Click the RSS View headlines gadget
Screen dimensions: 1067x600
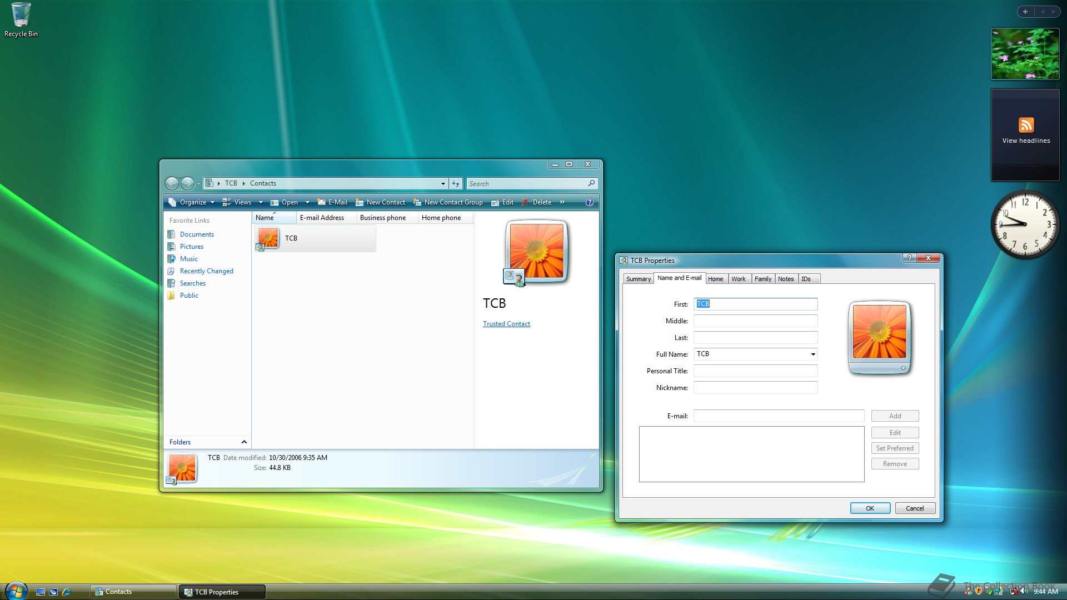point(1025,131)
